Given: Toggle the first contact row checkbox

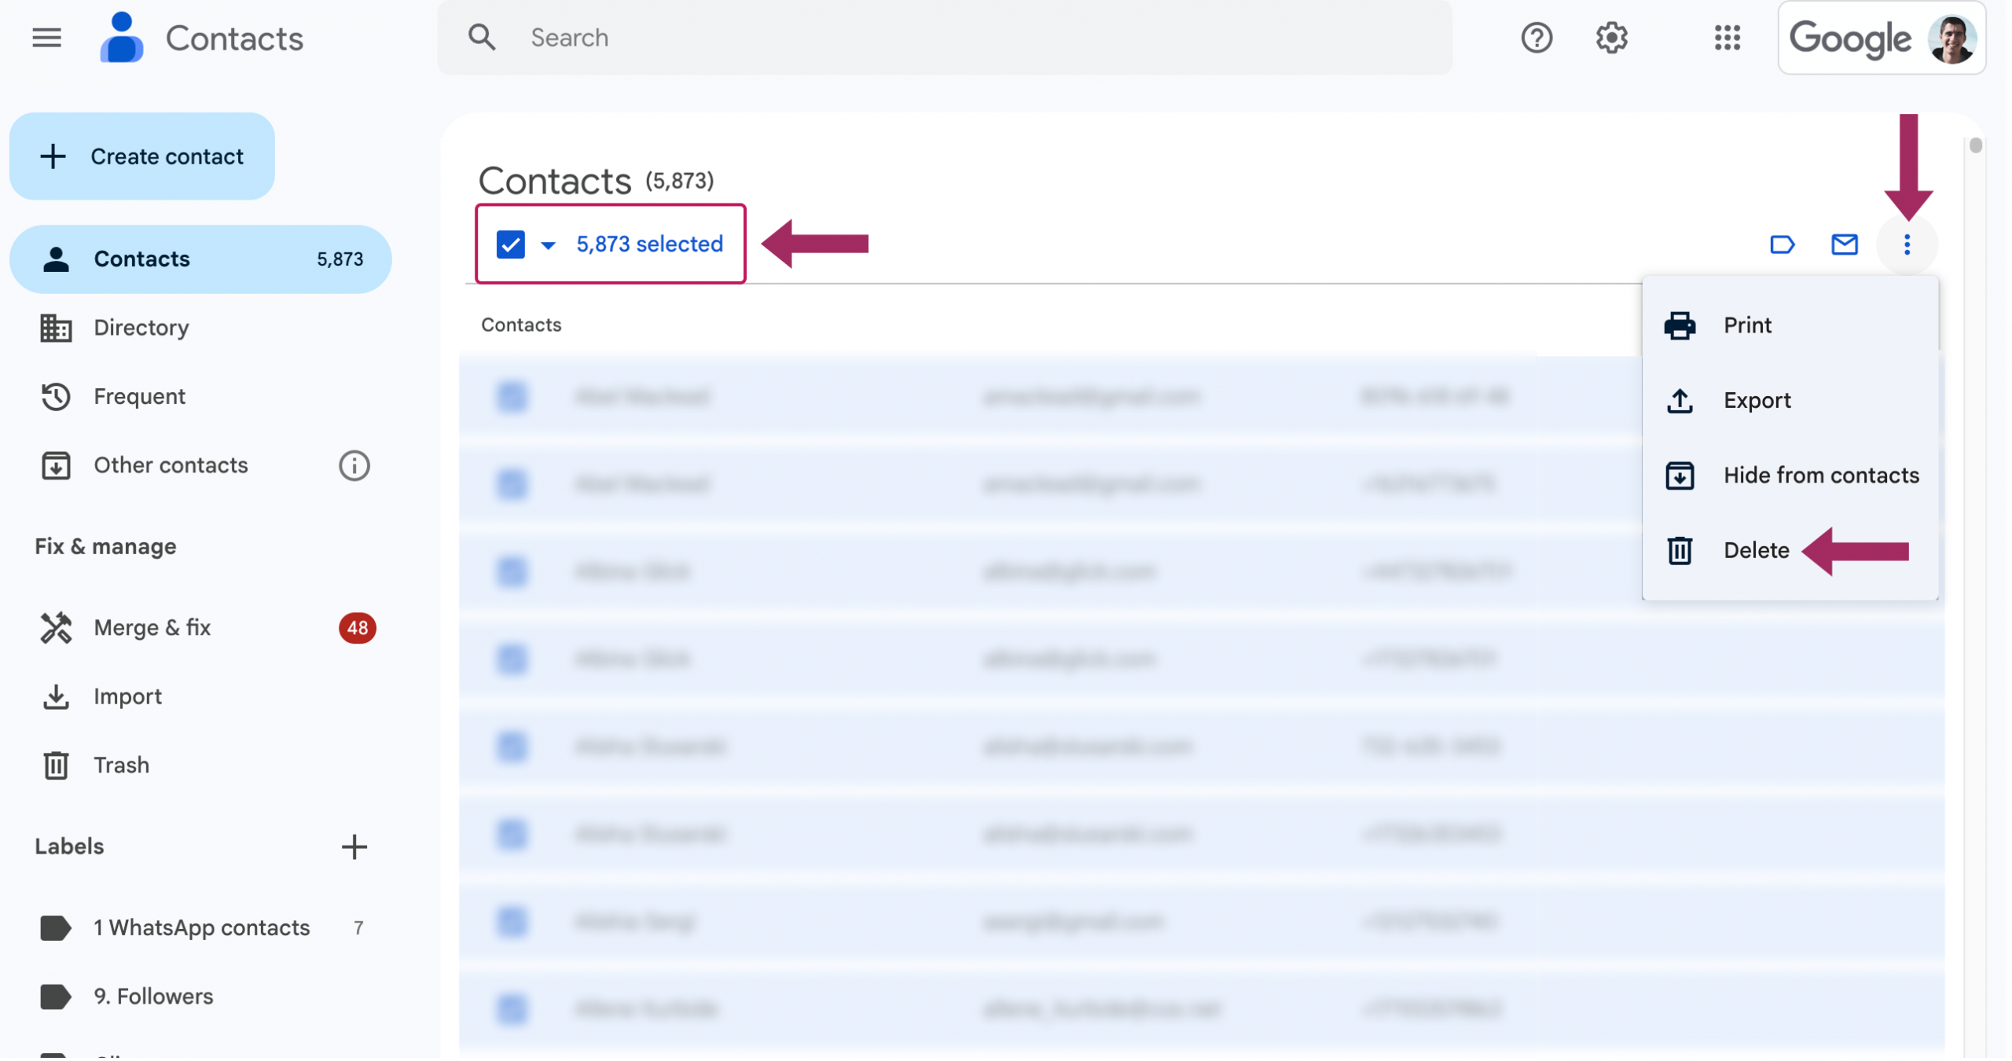Looking at the screenshot, I should [x=512, y=396].
